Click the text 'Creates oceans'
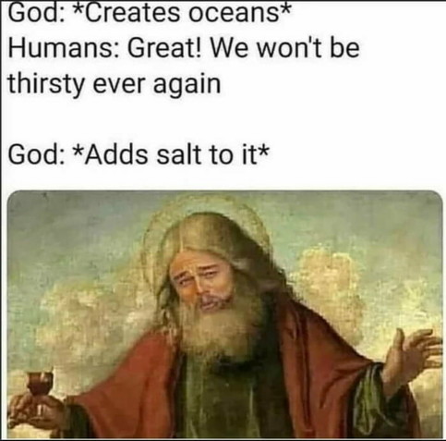 (186, 13)
